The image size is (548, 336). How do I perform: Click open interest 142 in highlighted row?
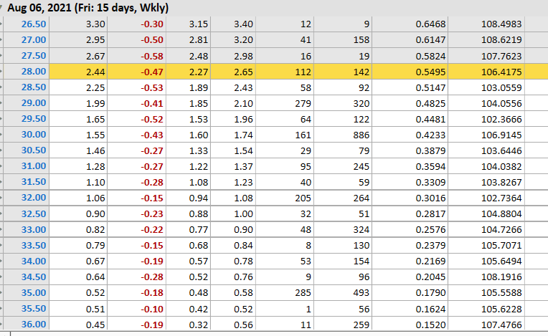(362, 72)
